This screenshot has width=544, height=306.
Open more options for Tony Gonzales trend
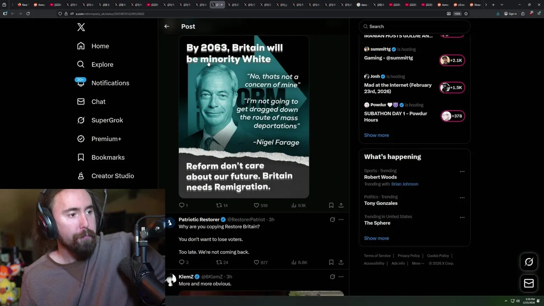tap(462, 198)
